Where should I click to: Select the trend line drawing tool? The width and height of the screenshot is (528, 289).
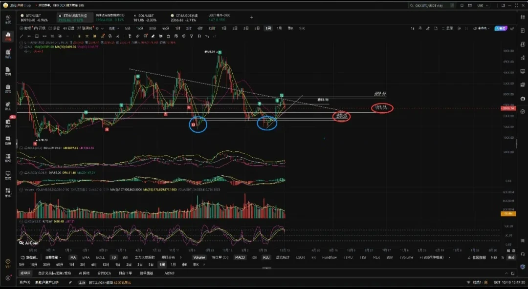click(21, 36)
